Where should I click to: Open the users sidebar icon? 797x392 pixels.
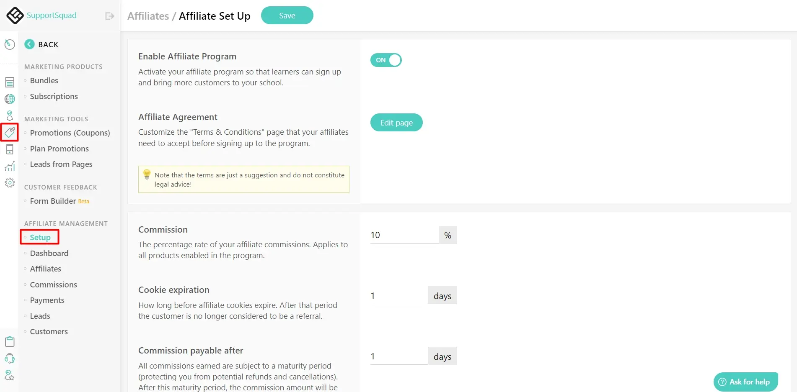tap(10, 115)
